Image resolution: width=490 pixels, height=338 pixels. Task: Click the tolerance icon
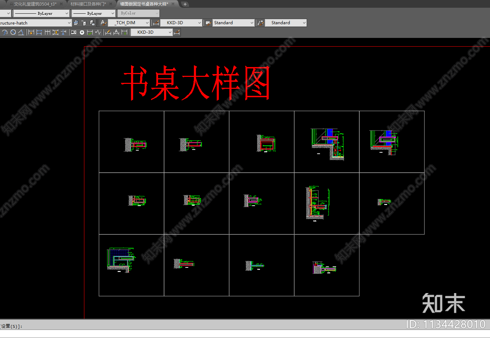[74, 32]
